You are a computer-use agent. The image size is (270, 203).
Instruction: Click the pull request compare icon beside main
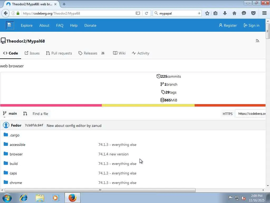25,113
